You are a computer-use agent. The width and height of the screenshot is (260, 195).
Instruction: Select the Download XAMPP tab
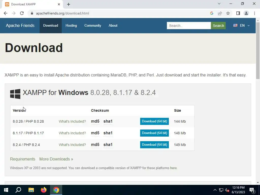32,4
